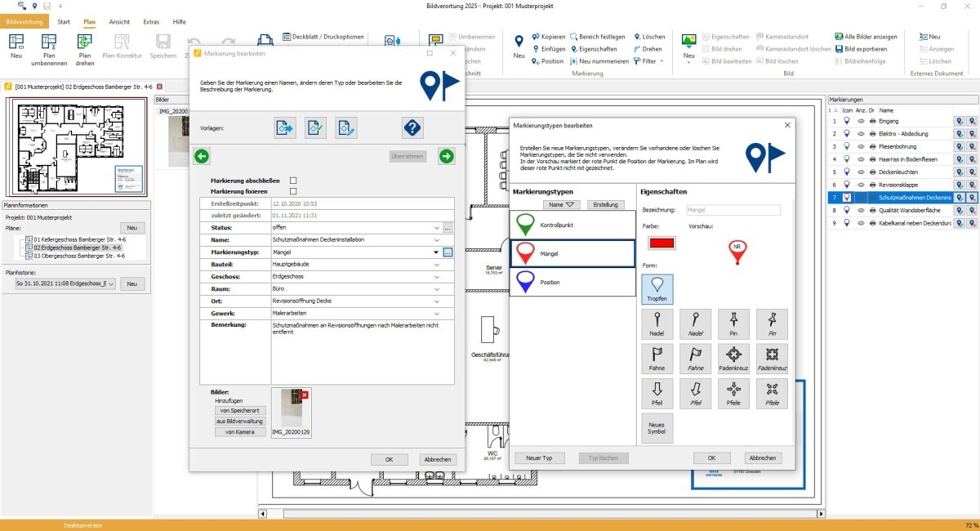Open the help question mark icon
This screenshot has width=980, height=531.
point(412,127)
